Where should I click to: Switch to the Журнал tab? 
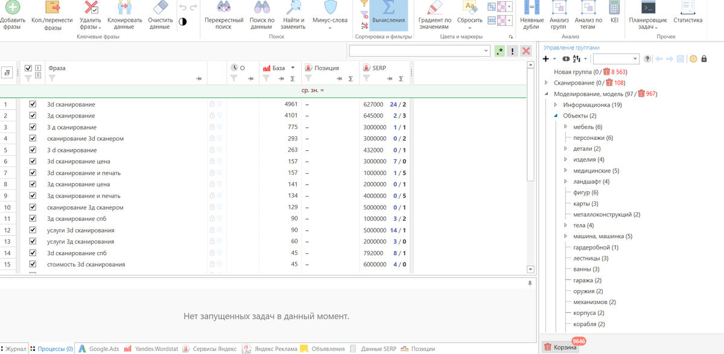(x=14, y=349)
